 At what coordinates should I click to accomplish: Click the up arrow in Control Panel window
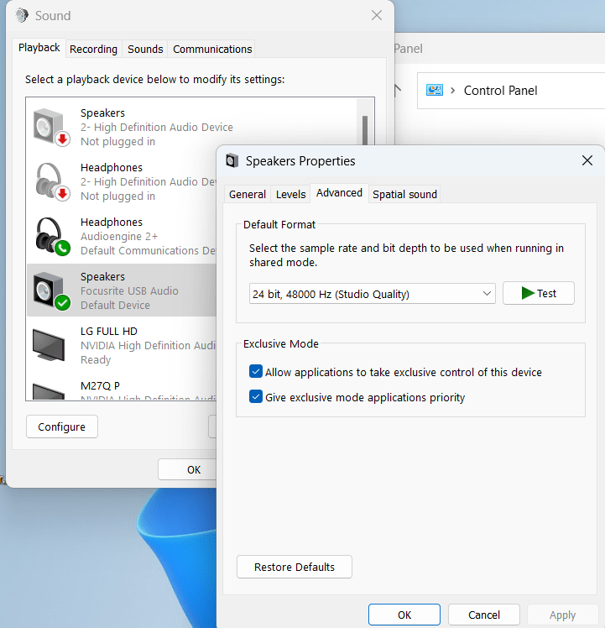398,91
